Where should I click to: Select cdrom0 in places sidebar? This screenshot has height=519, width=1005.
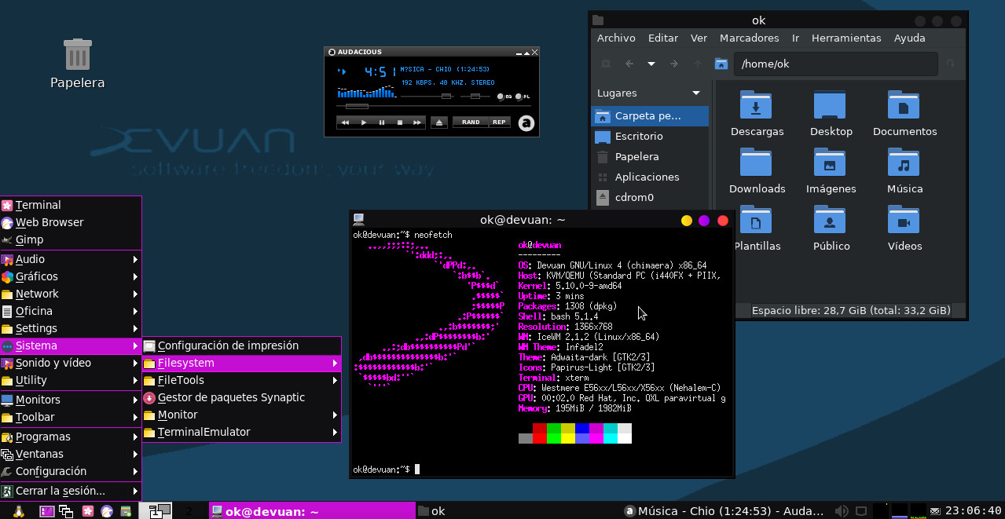(x=650, y=197)
